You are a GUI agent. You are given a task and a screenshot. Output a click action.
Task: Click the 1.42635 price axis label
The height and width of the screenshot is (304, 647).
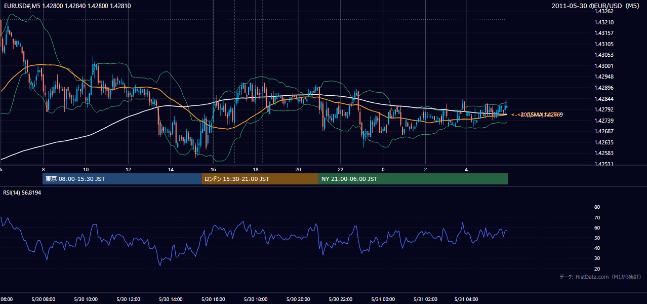click(604, 142)
